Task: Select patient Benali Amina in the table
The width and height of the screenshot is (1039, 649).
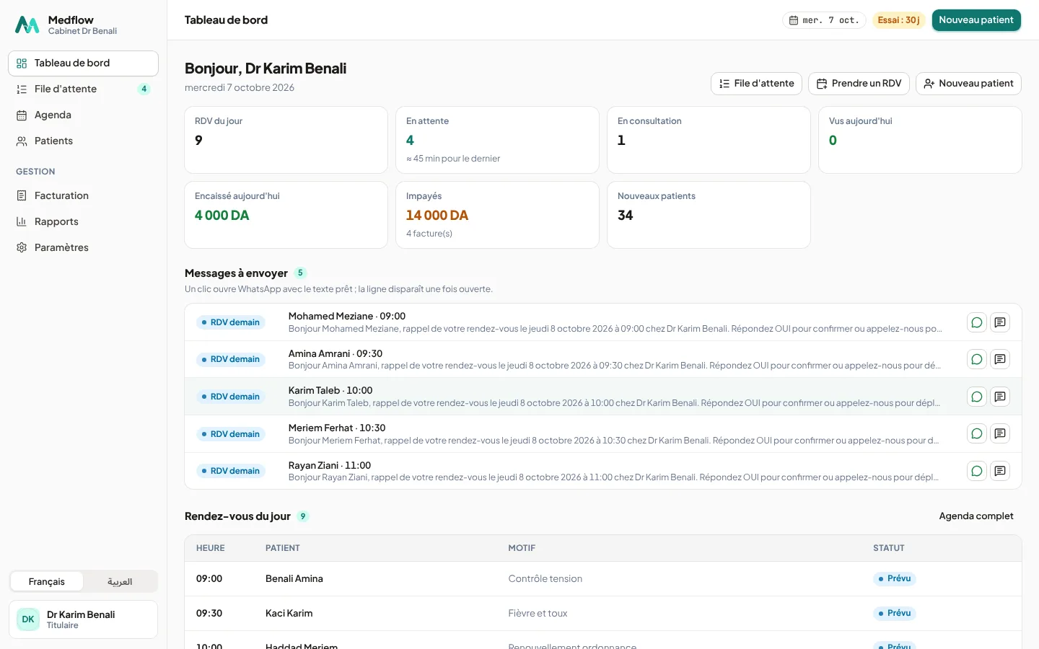Action: [294, 579]
